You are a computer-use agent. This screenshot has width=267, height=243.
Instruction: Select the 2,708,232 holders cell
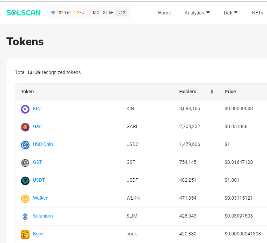pyautogui.click(x=189, y=127)
